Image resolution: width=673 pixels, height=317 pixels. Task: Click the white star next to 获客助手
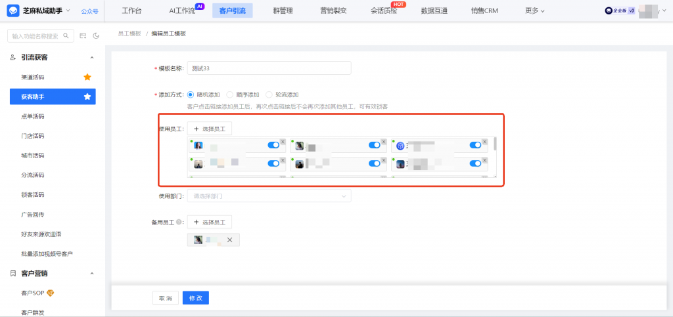[x=87, y=97]
